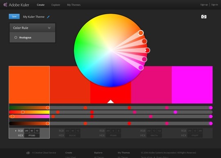Select the magenta handle on color wheel

pos(141,68)
